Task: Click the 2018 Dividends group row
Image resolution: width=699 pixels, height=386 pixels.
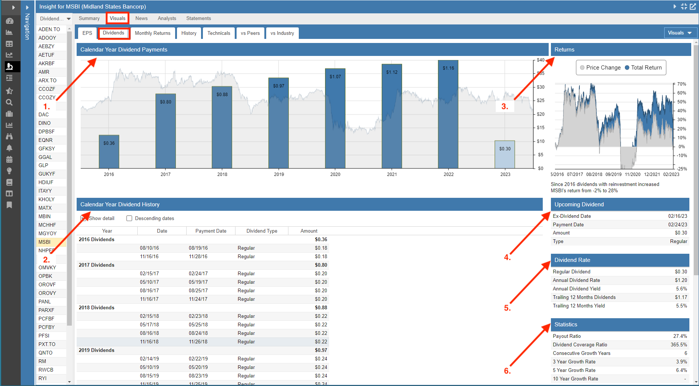Action: click(203, 307)
